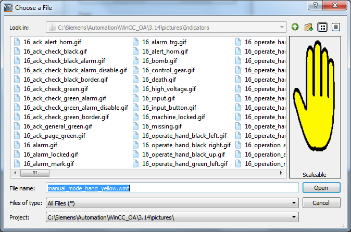Click file icon beside 16_alarm.gif
This screenshot has height=232, width=351.
(17, 145)
